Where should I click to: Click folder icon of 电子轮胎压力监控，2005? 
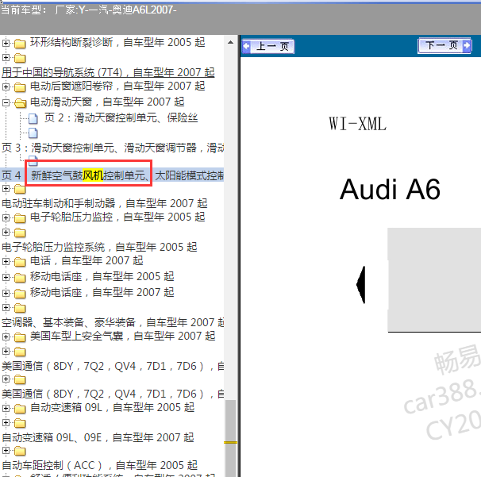pos(20,218)
